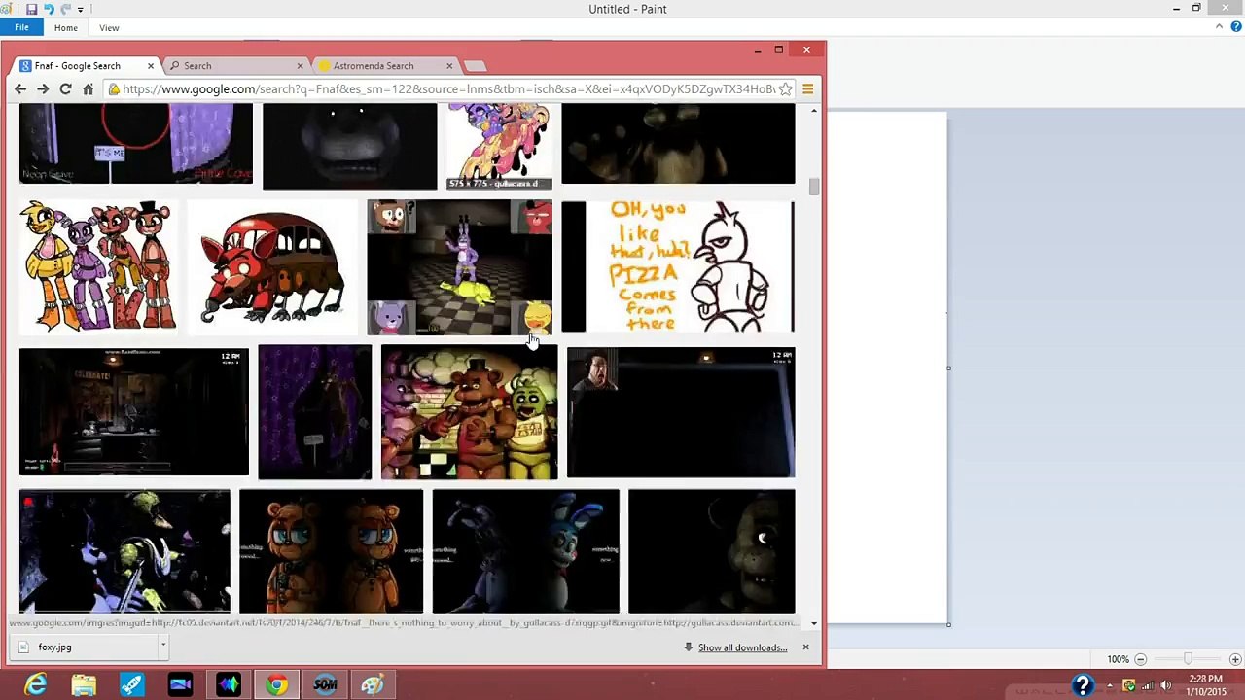Click the scroll down arrow of Chrome's scrollbar

[x=814, y=623]
